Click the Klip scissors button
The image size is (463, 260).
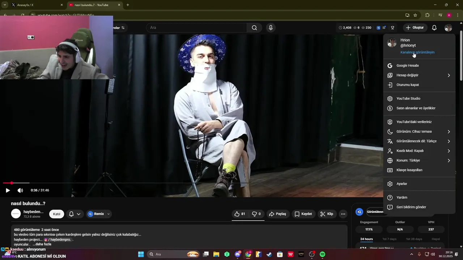click(x=327, y=214)
